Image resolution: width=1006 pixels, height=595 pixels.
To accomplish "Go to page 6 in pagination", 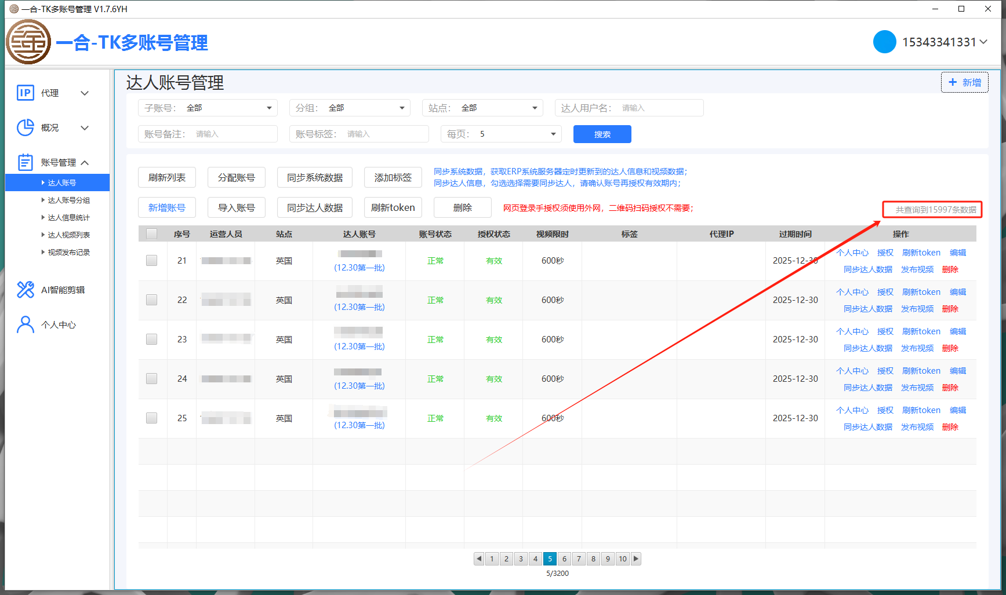I will tap(564, 559).
